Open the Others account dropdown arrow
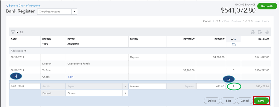The height and width of the screenshot is (107, 279). click(125, 93)
